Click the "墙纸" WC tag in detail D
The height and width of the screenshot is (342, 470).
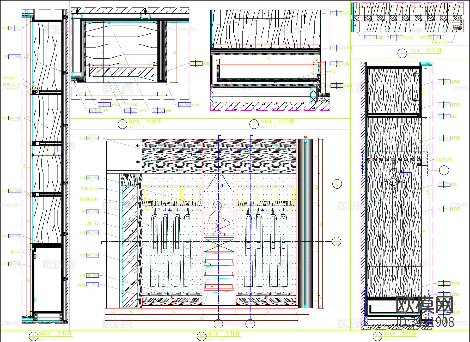click(x=371, y=37)
